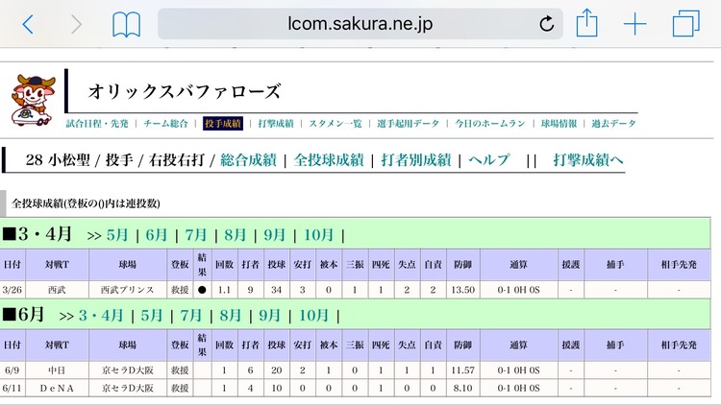Click the DeNA opponent cell
This screenshot has width=721, height=405.
[x=57, y=388]
